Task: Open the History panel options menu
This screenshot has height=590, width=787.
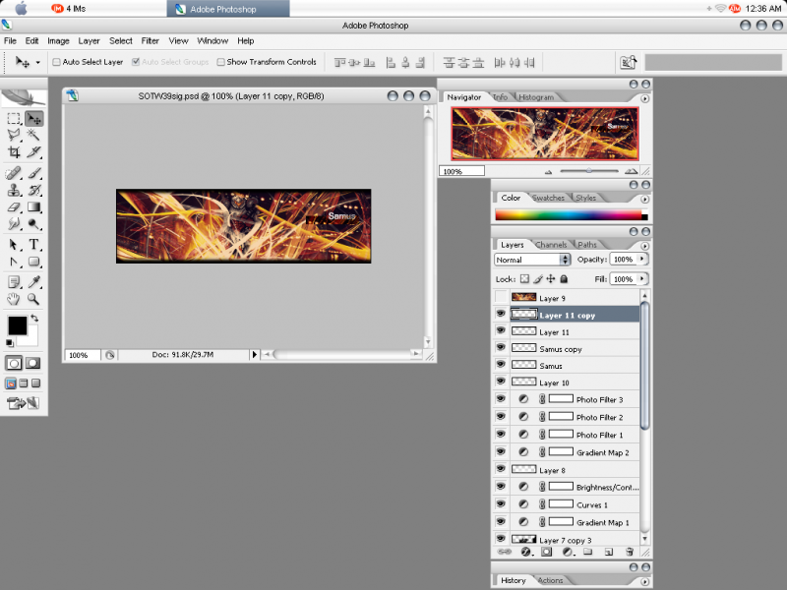Action: (x=645, y=581)
